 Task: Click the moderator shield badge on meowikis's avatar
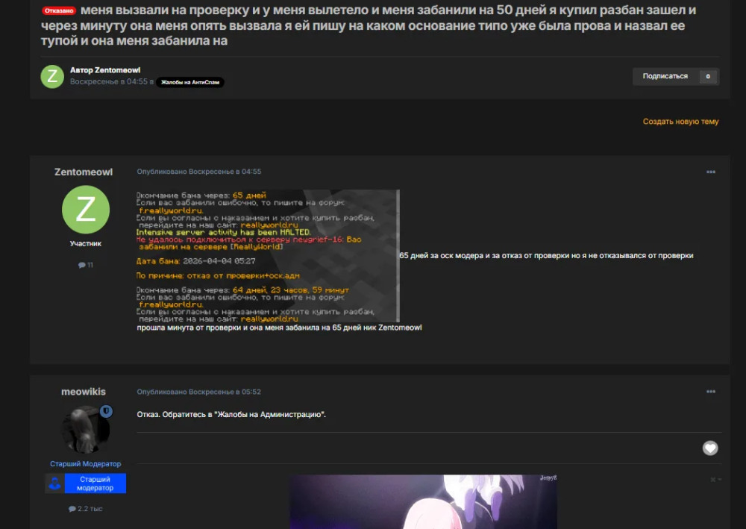coord(107,411)
